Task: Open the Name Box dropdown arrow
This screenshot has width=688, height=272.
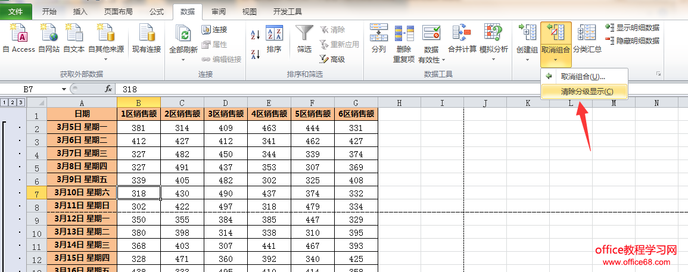Action: pos(64,89)
